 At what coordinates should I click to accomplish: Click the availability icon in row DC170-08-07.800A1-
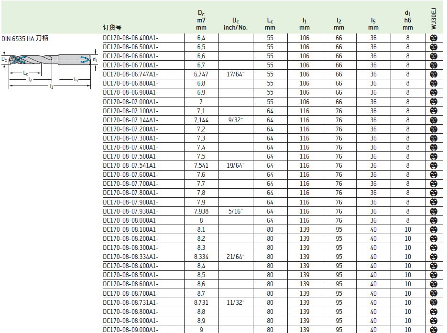(433, 193)
